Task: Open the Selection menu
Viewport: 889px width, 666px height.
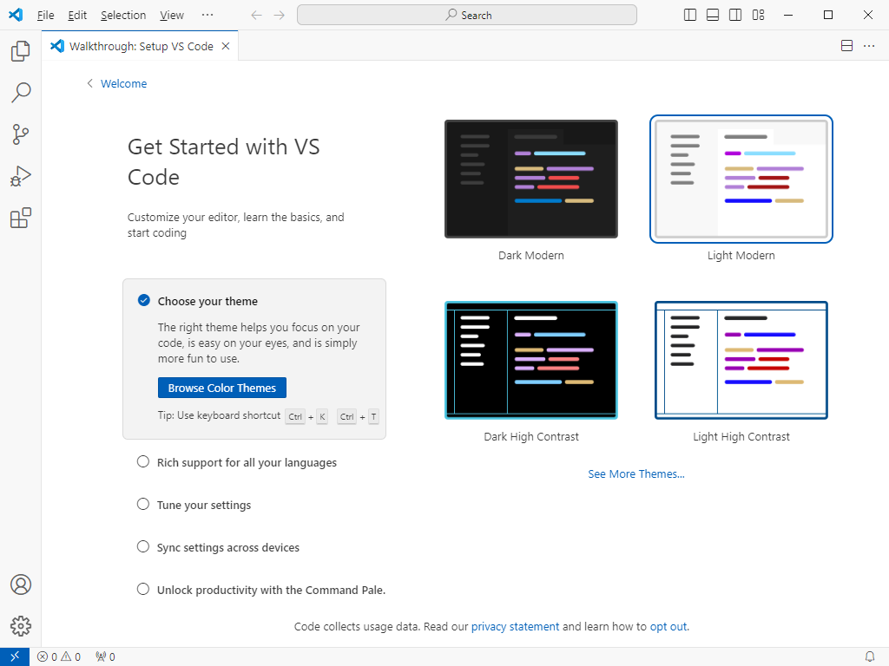Action: tap(123, 16)
